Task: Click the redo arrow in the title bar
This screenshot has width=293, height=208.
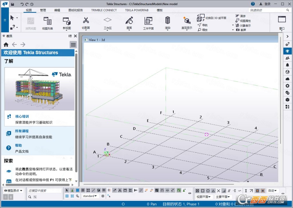Action: tap(27, 4)
